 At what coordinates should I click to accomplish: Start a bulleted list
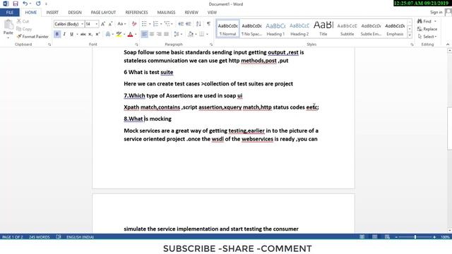point(144,24)
